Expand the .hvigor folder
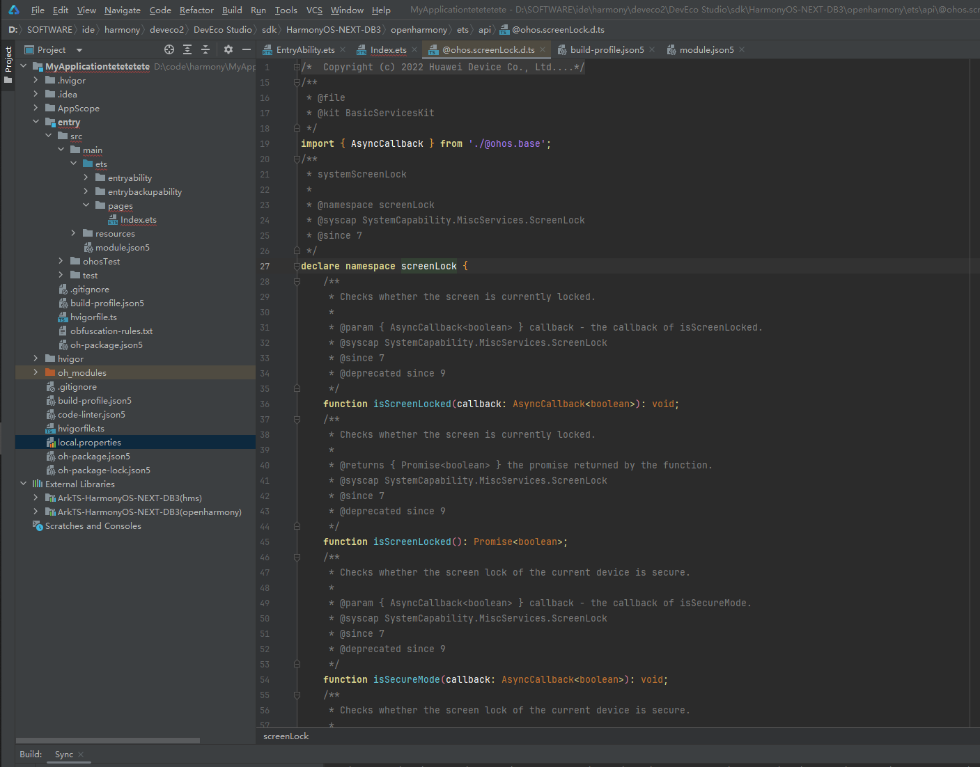This screenshot has height=767, width=980. [36, 80]
